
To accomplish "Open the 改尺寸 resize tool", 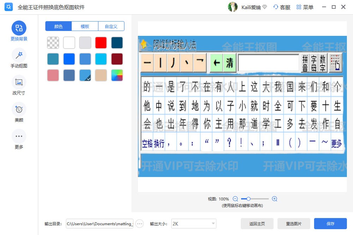I will point(19,82).
